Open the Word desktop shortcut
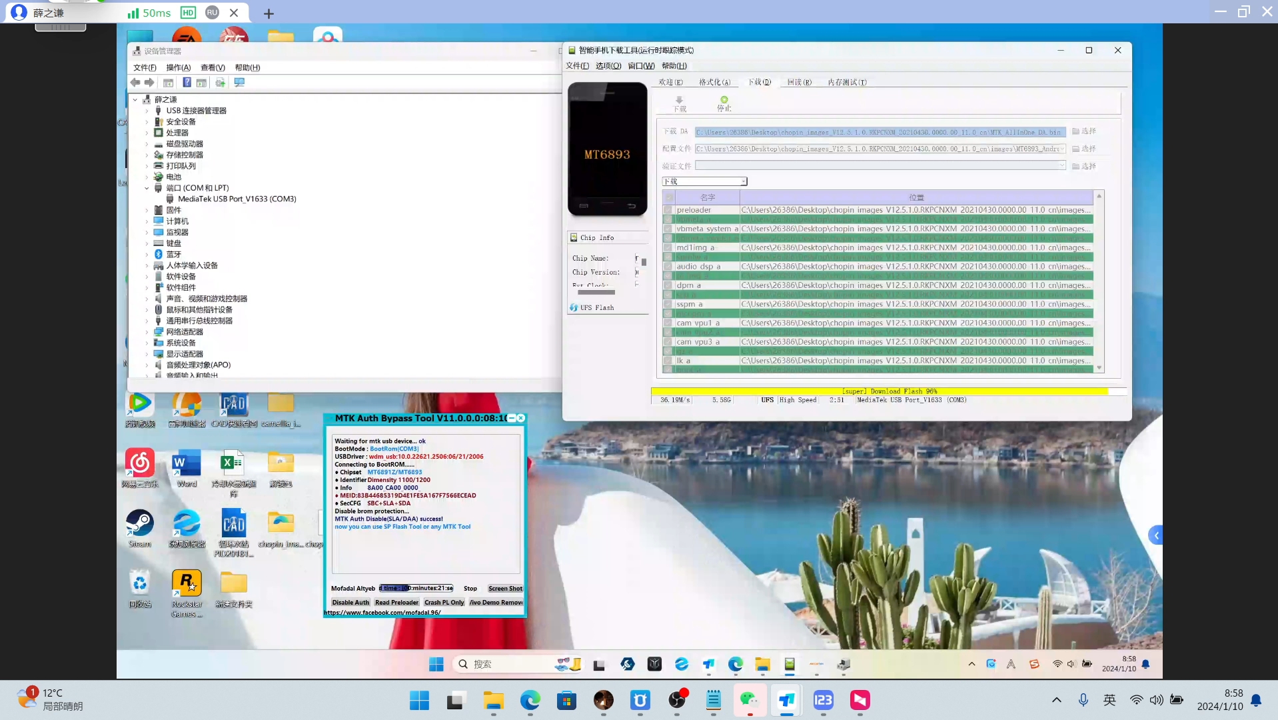 click(x=187, y=469)
